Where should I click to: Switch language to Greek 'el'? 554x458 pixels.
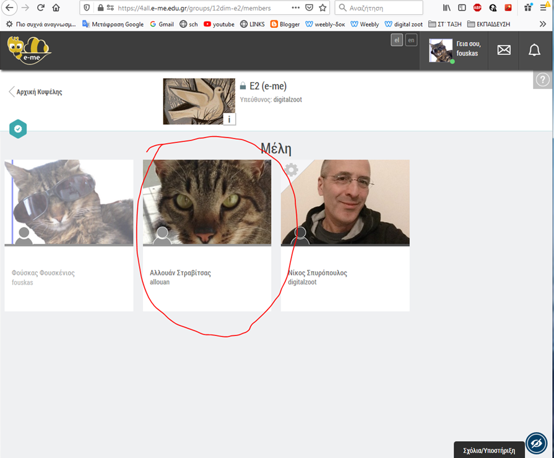(397, 40)
